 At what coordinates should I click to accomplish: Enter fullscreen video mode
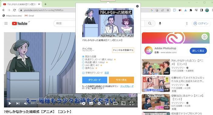pos(131,103)
